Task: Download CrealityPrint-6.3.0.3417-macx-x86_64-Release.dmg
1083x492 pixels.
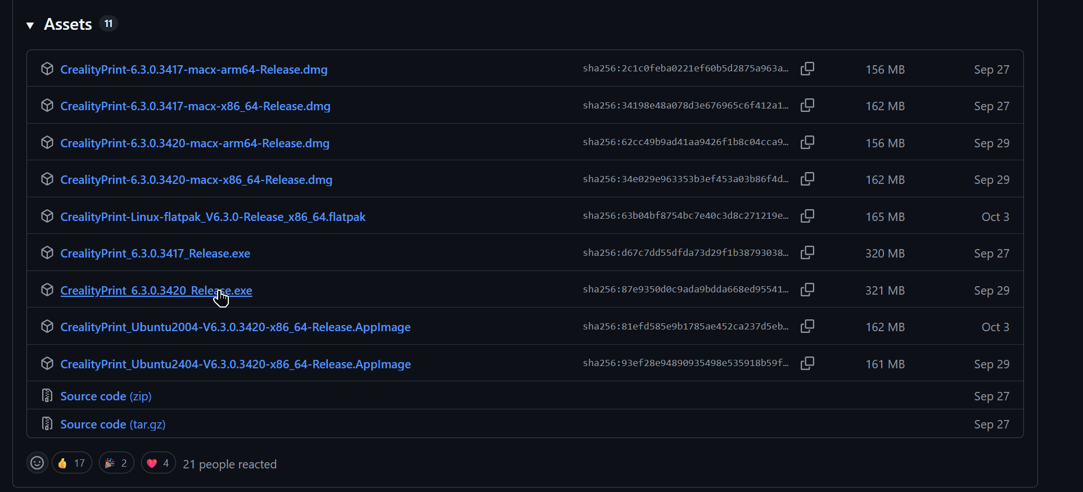Action: coord(195,106)
